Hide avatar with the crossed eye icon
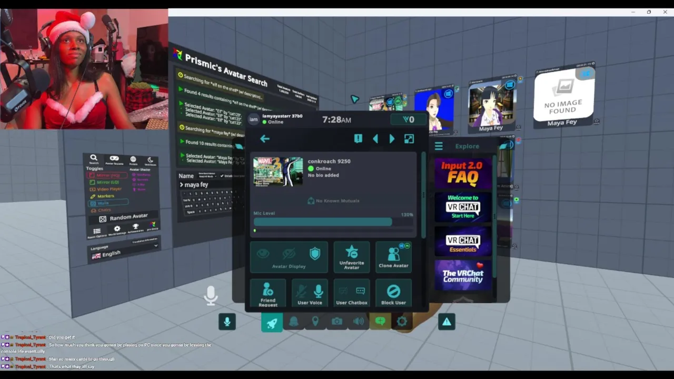Screen dimensions: 674x379 pyautogui.click(x=289, y=254)
